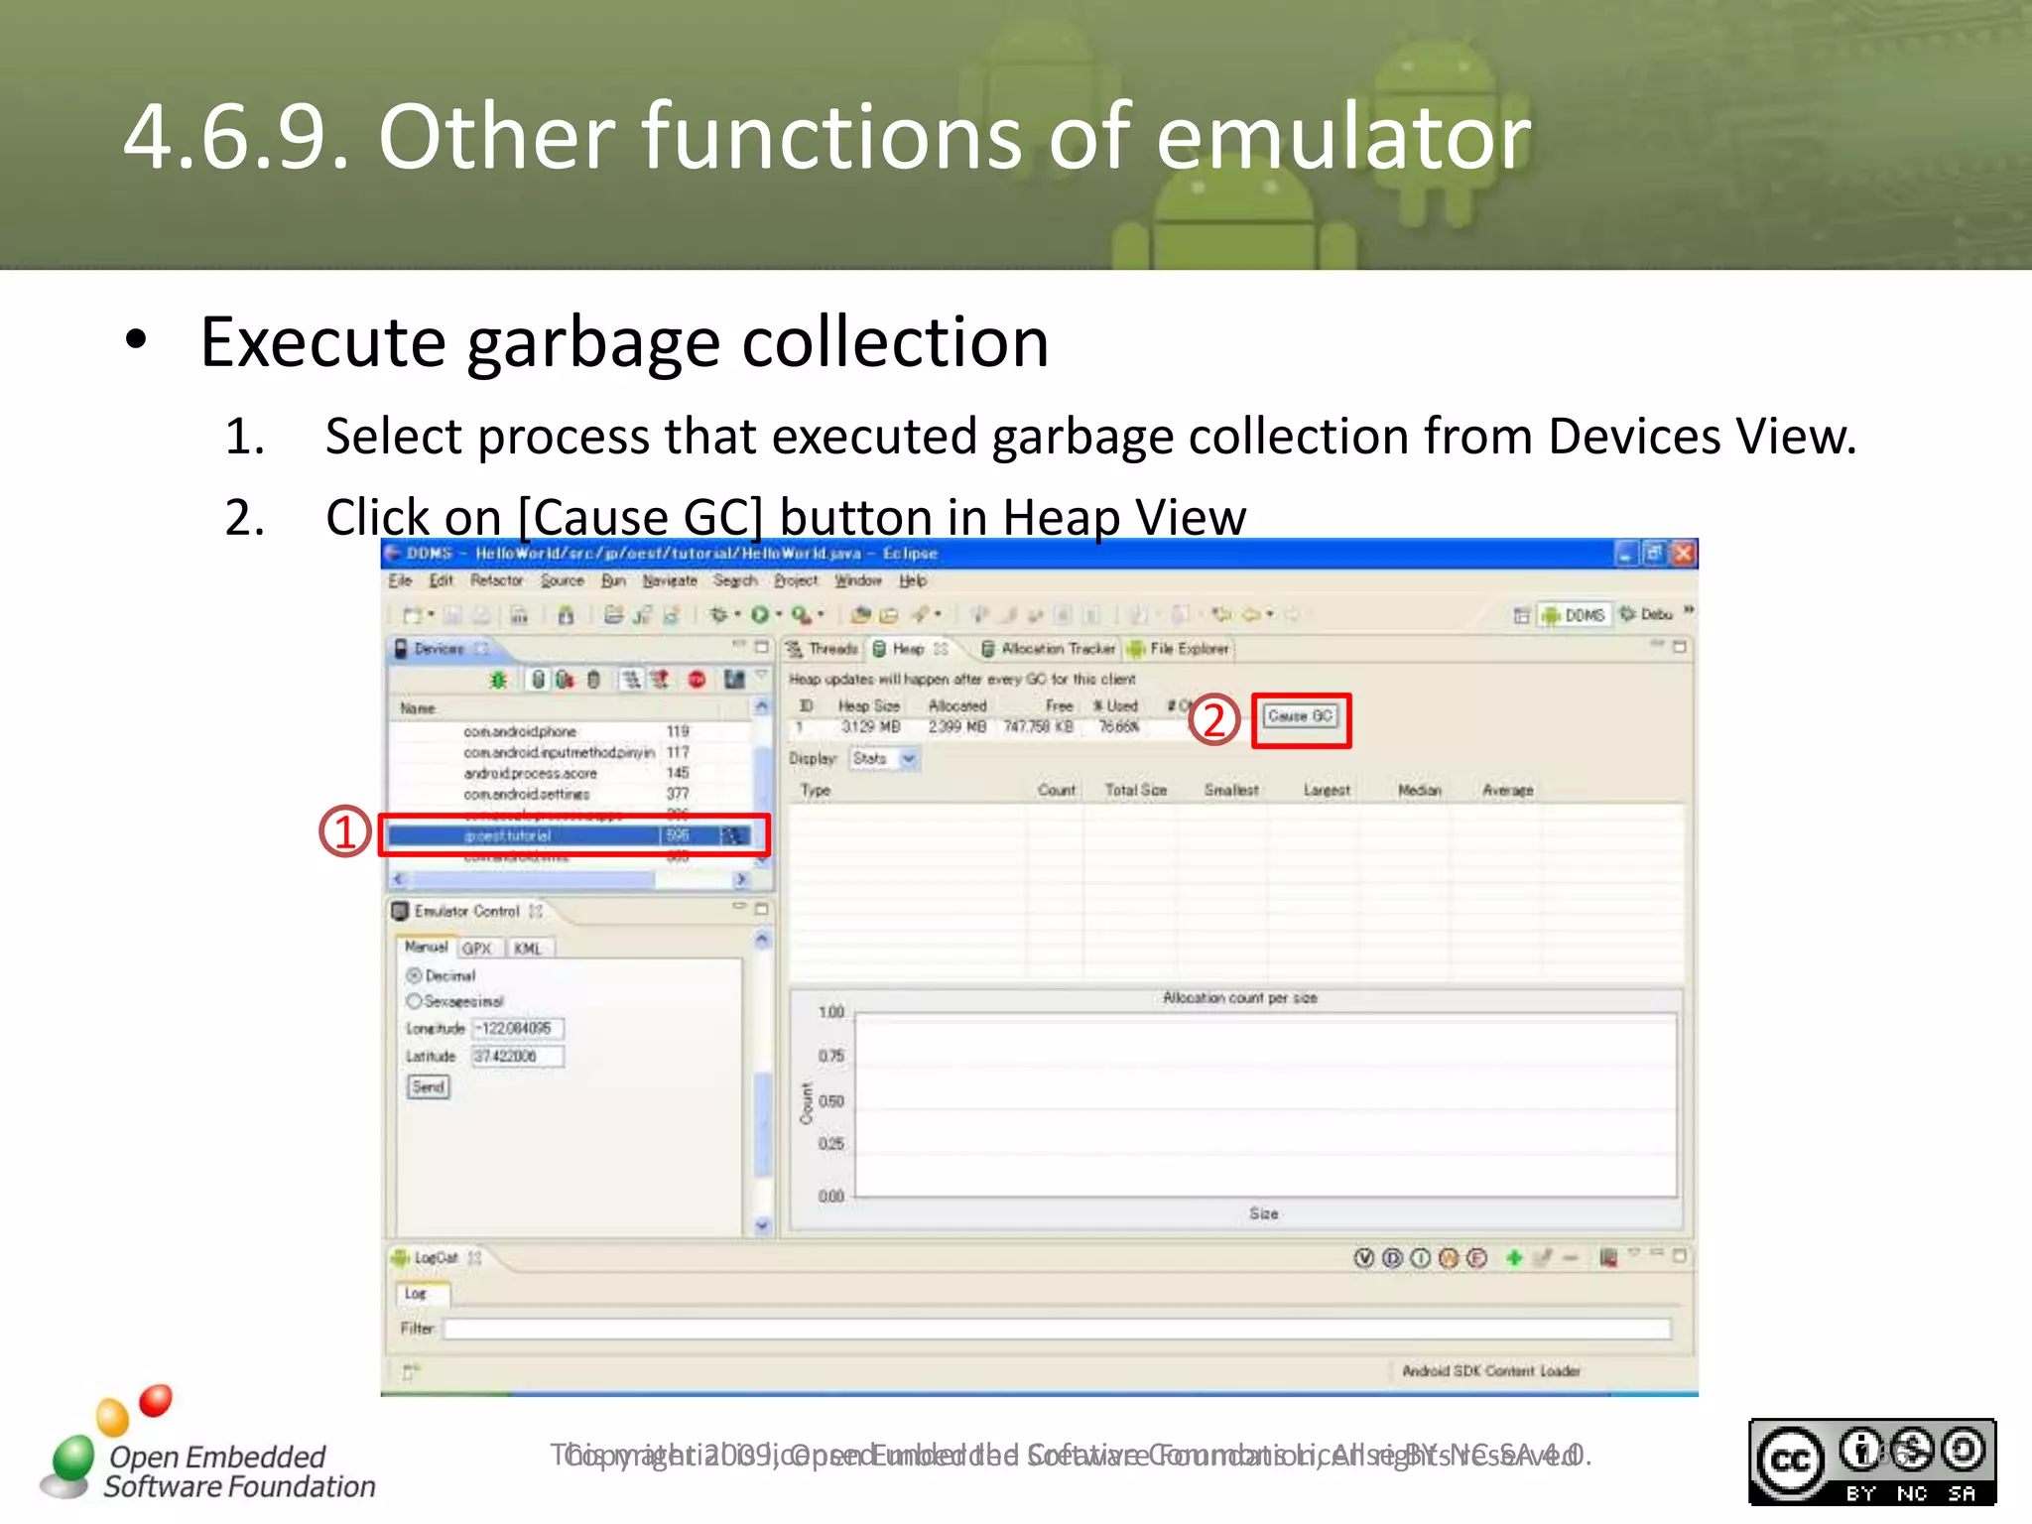Screen dimensions: 2032x1524
Task: Click the New file icon in main toolbar
Action: click(x=412, y=615)
